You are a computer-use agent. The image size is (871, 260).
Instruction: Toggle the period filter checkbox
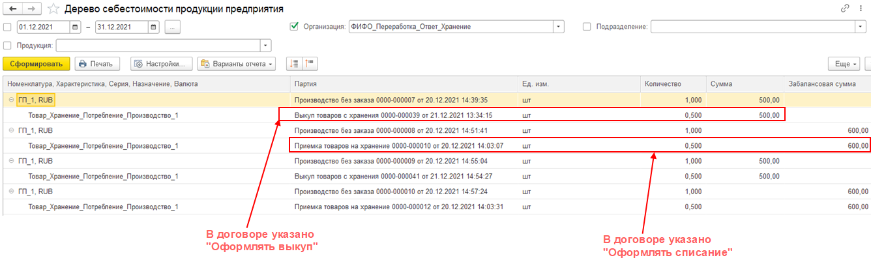click(7, 27)
